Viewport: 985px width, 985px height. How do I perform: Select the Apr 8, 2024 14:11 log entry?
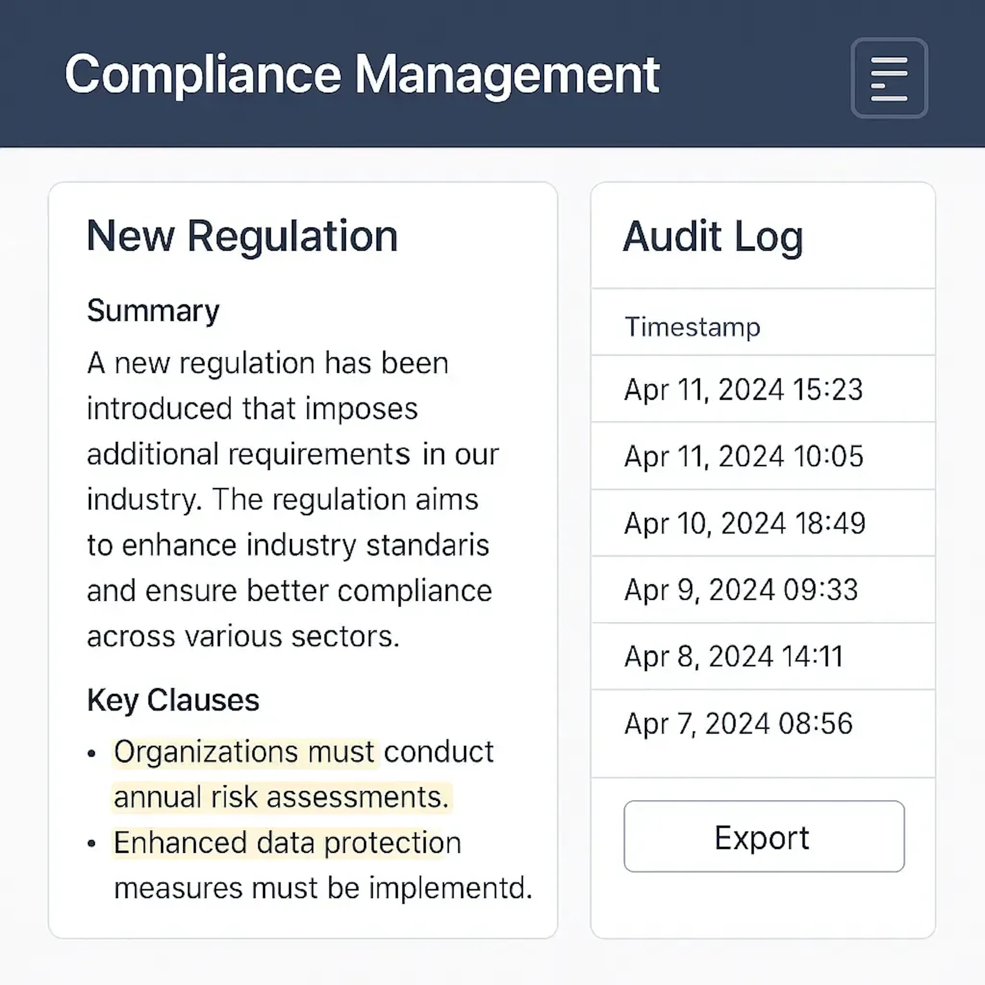(734, 657)
